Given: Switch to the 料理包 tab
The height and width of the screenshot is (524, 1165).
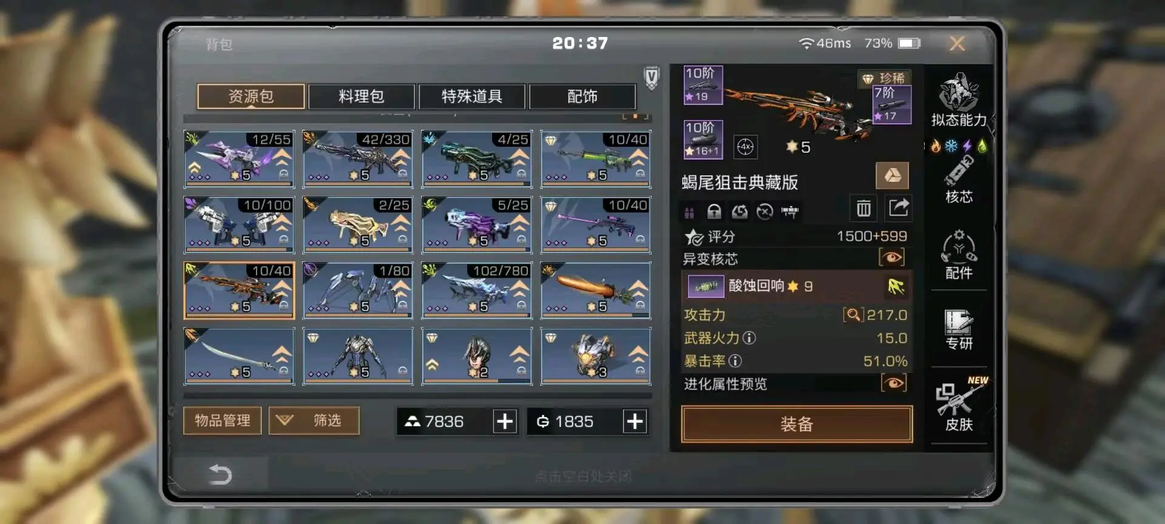Looking at the screenshot, I should point(361,96).
